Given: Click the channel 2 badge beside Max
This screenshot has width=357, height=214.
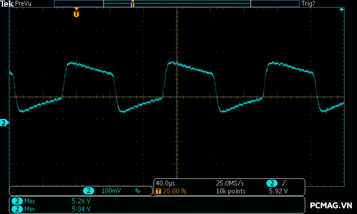Looking at the screenshot, I should [17, 201].
